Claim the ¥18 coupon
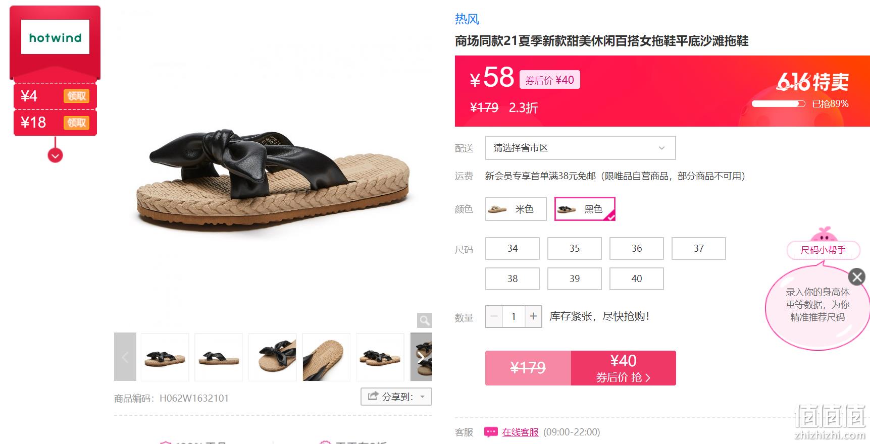This screenshot has width=870, height=444. tap(76, 123)
